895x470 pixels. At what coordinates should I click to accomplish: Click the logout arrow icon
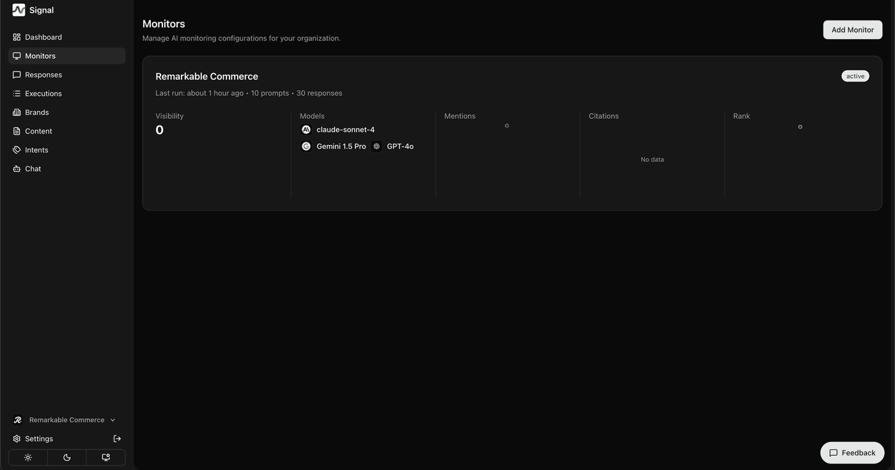click(117, 439)
